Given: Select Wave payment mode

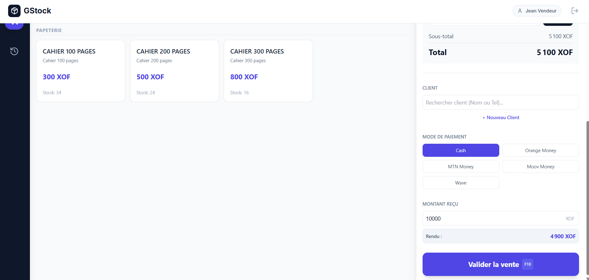Looking at the screenshot, I should 461,183.
